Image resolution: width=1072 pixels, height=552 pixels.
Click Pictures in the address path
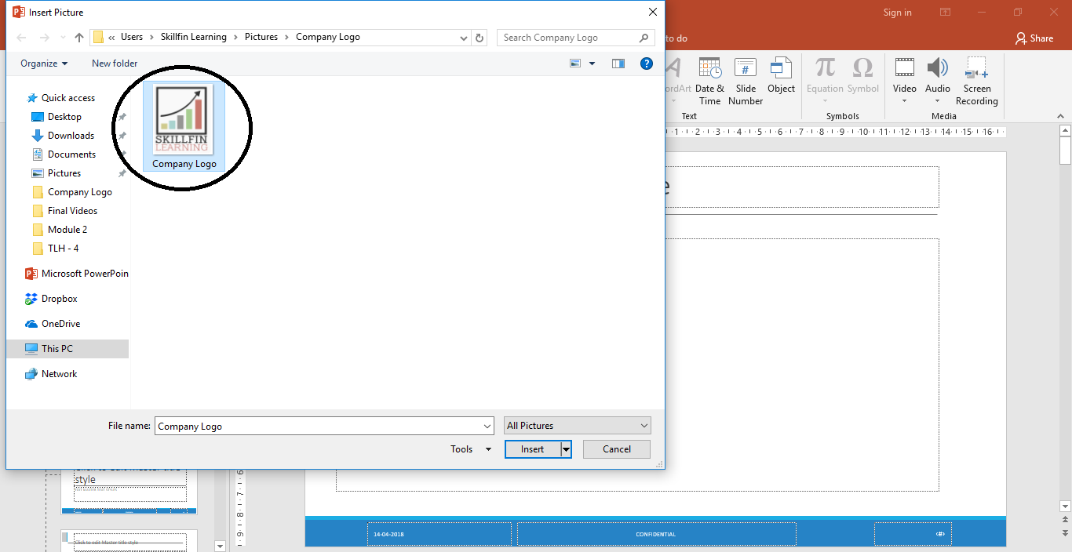[x=261, y=37]
